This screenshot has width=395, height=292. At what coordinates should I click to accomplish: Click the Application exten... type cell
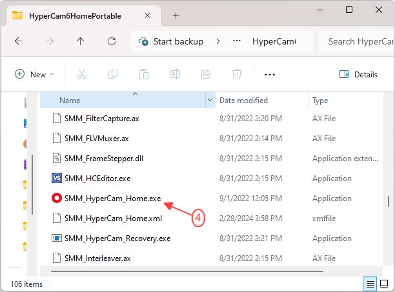[345, 159]
